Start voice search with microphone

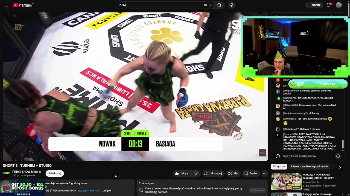[232, 5]
